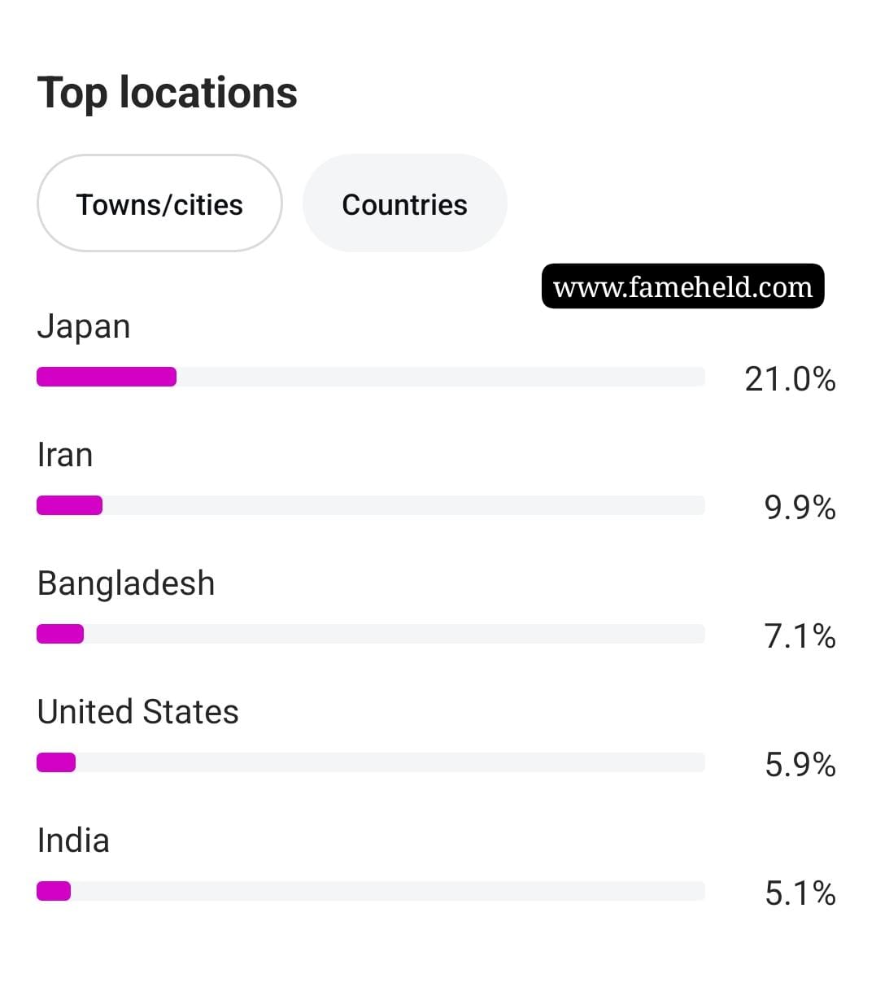Click the 9.9% value for Iran

[800, 508]
